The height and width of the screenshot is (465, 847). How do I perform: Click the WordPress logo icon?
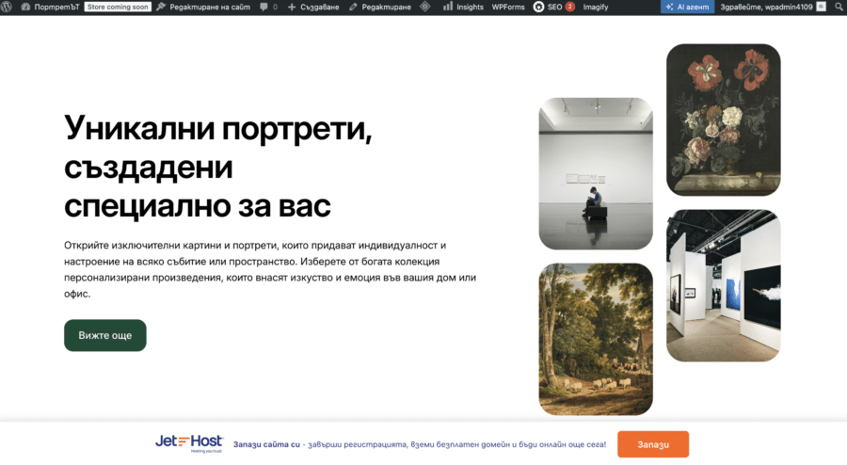tap(8, 7)
